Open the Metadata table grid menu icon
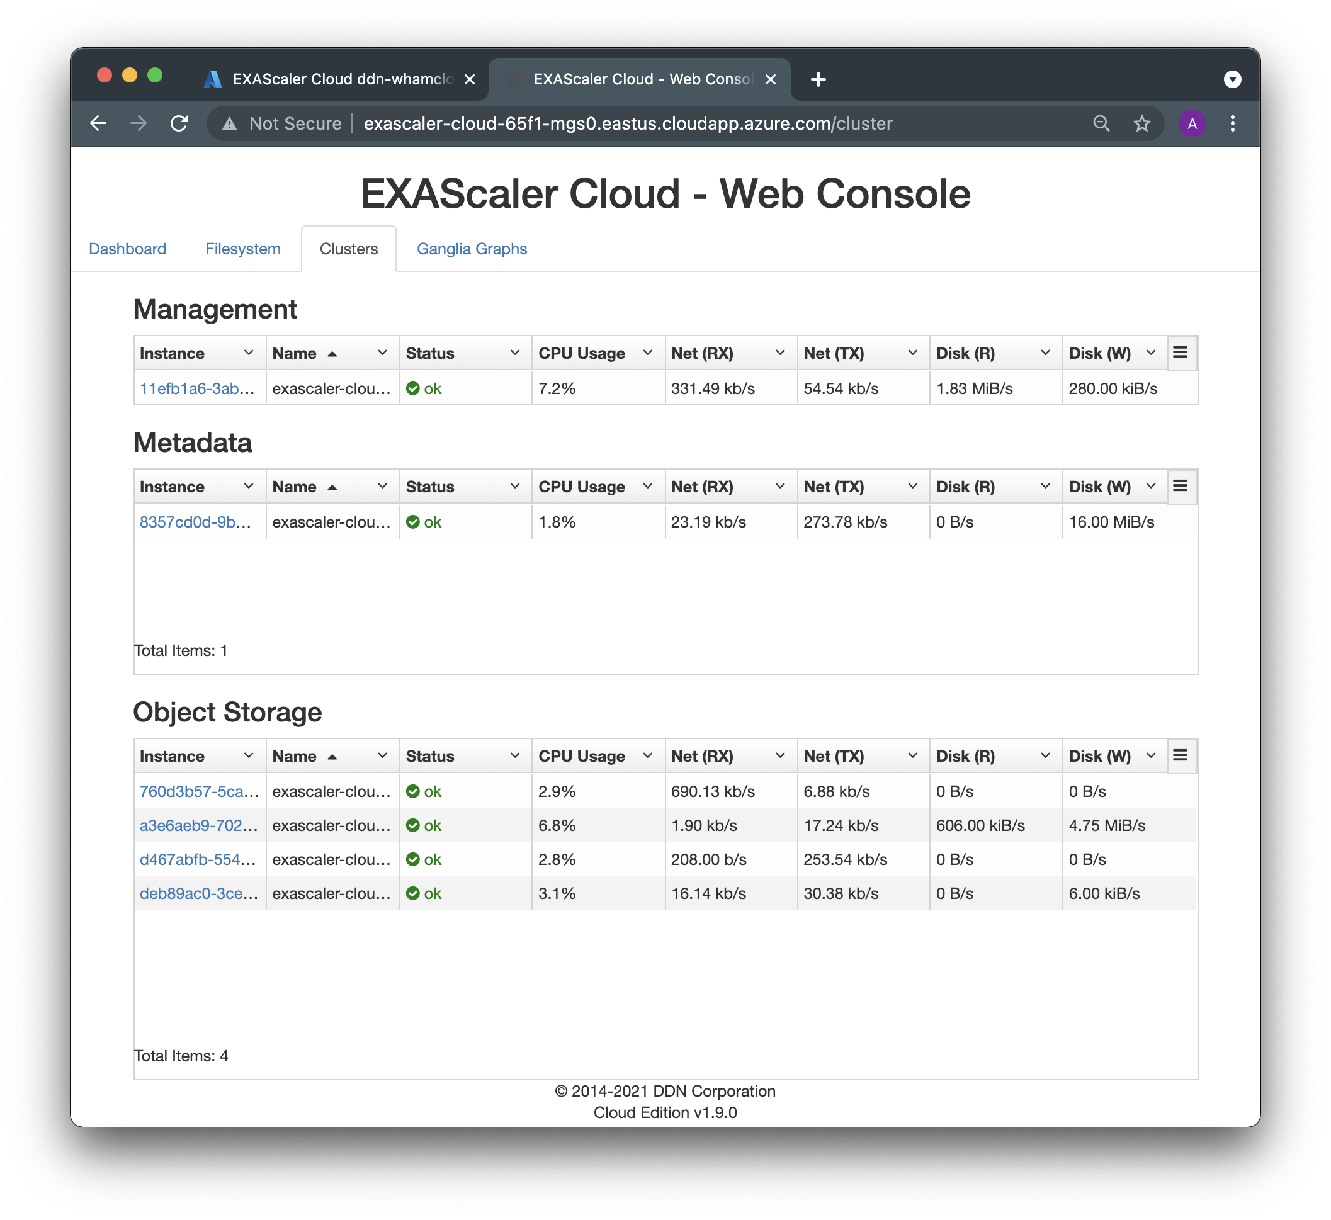Screen dimensions: 1331x1220 point(1180,486)
